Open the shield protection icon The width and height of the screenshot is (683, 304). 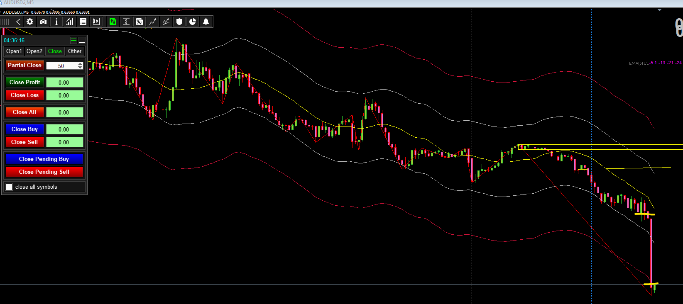[179, 22]
